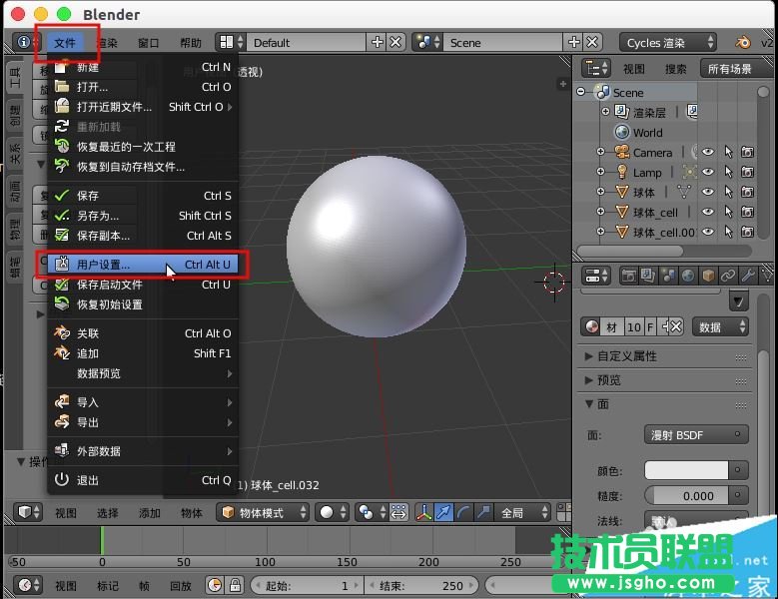Select 用户设置 from the file menu

click(x=104, y=265)
